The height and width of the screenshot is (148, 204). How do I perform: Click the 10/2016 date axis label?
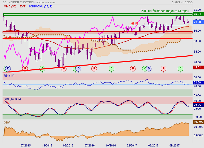pyautogui.click(x=111, y=145)
